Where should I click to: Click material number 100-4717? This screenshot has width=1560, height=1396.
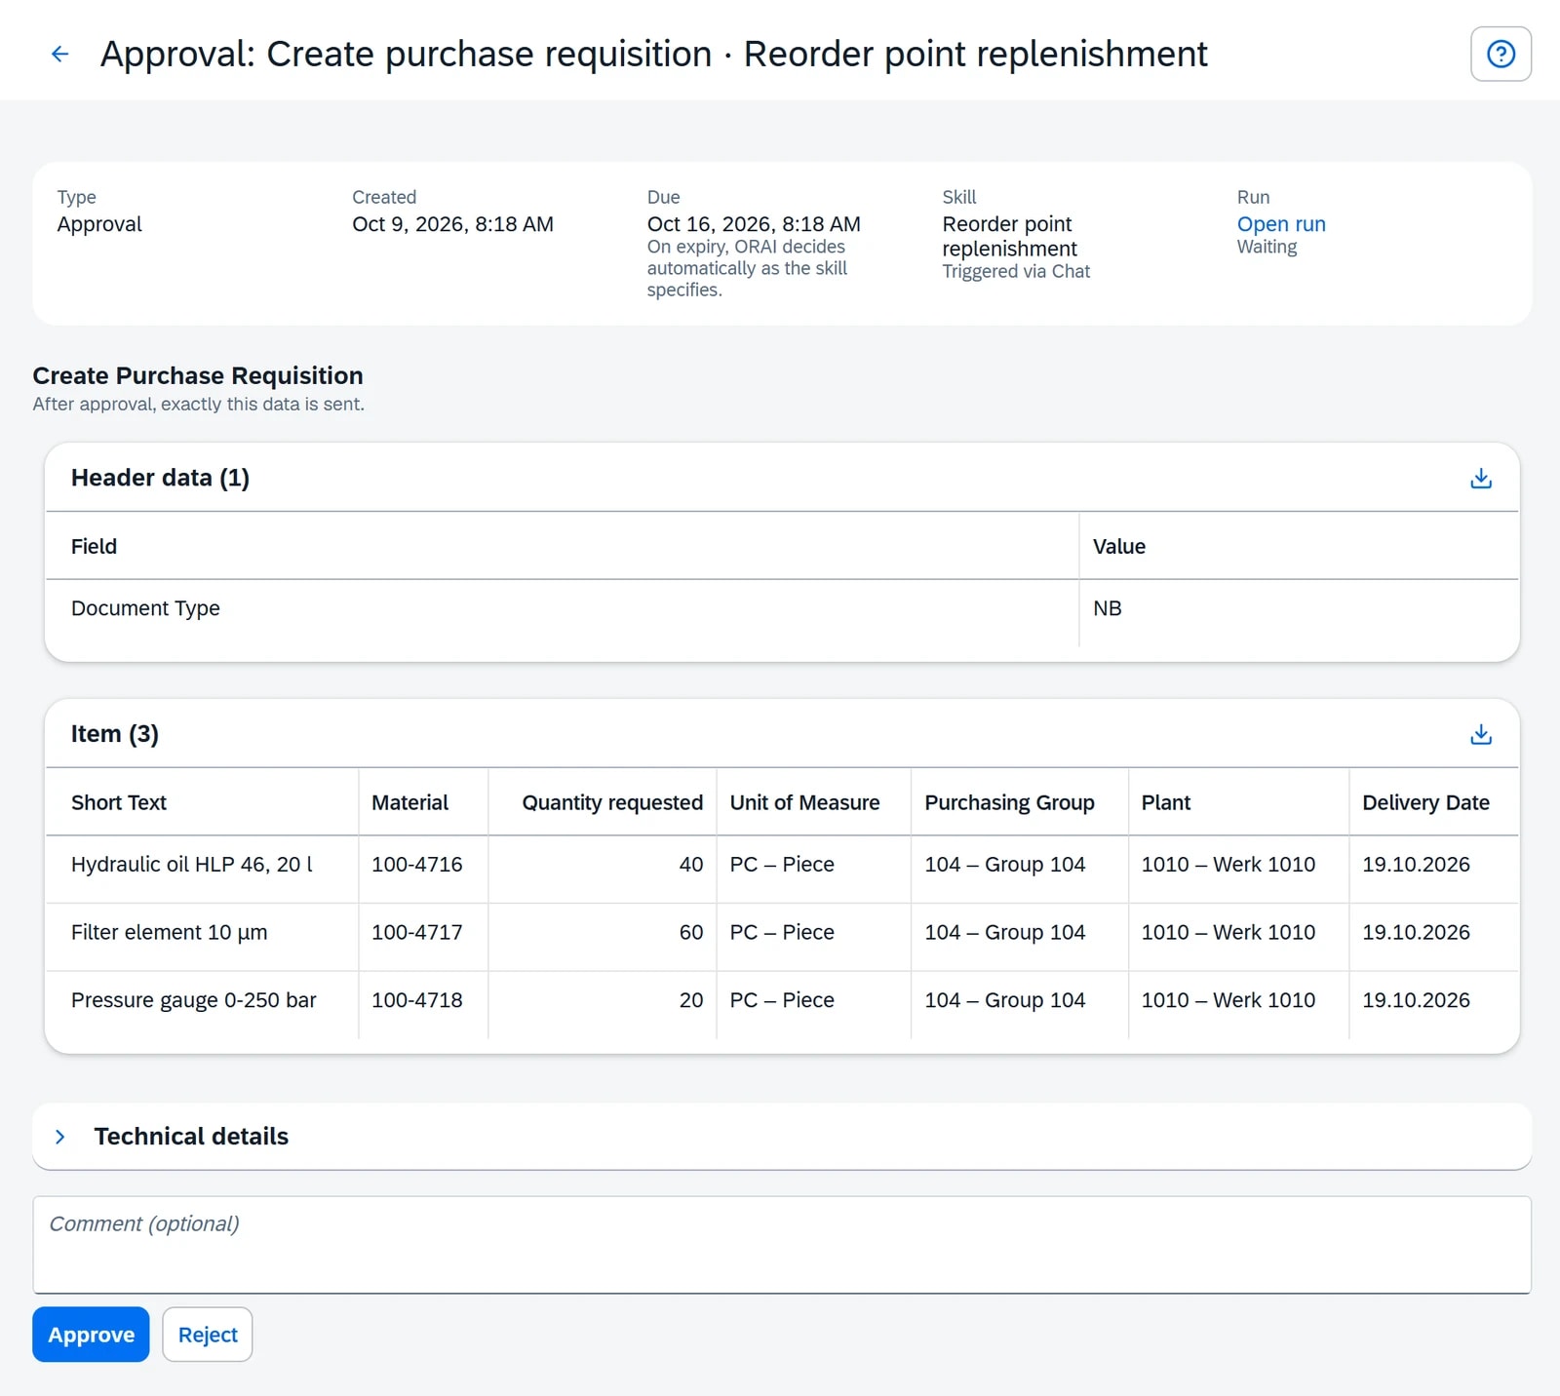pos(417,933)
